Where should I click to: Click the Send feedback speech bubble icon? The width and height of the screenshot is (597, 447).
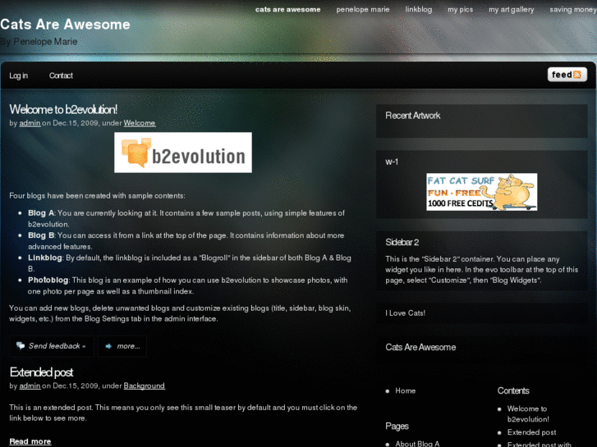point(21,346)
